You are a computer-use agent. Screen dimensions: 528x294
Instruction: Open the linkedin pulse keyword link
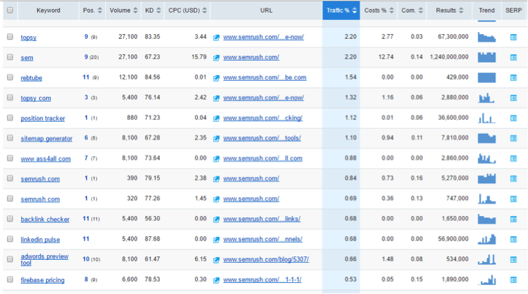pyautogui.click(x=40, y=240)
